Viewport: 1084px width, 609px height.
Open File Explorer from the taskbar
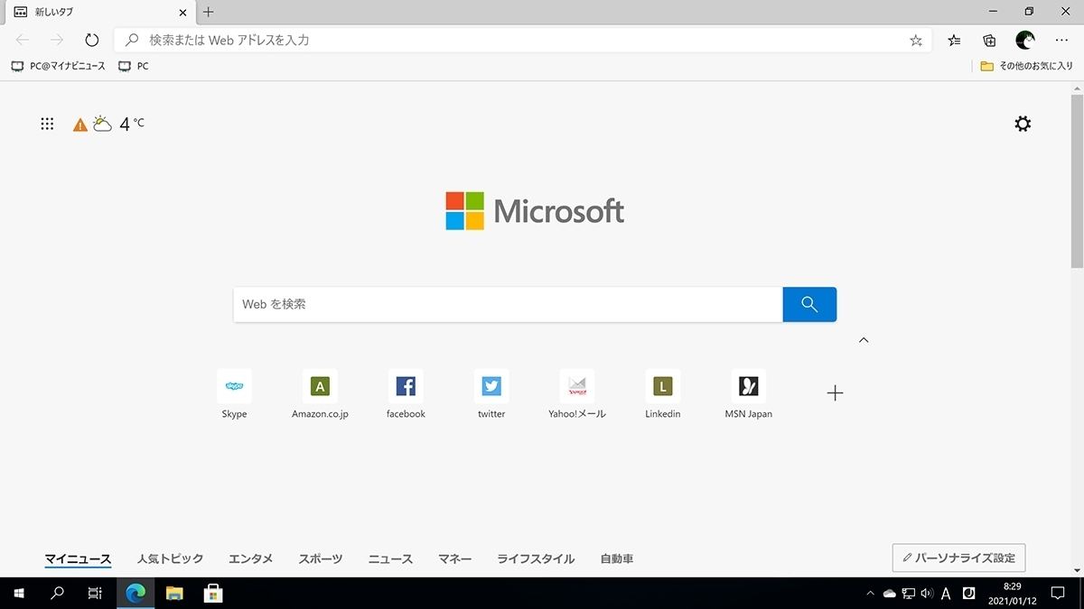pos(174,593)
